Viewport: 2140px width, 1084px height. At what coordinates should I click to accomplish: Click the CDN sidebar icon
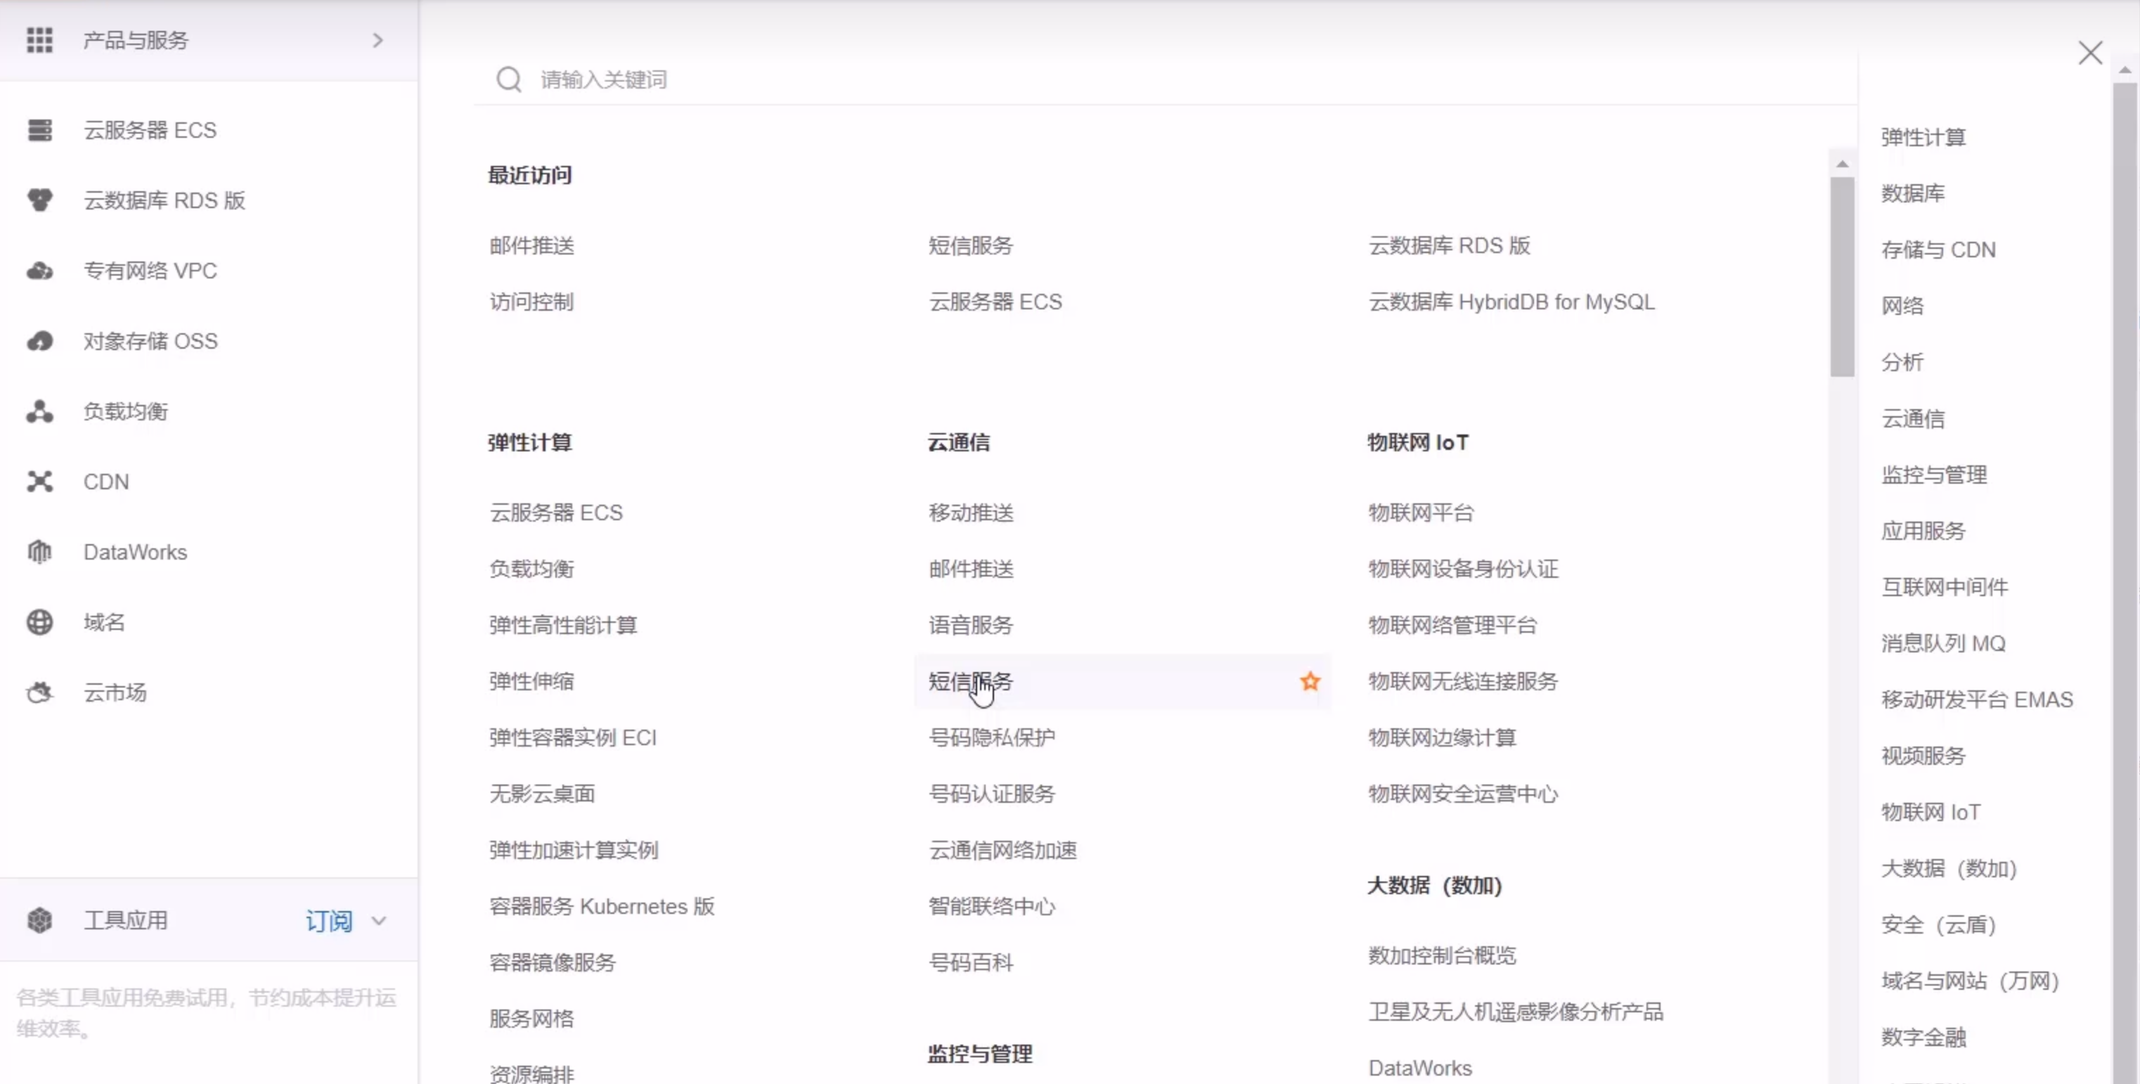[39, 482]
